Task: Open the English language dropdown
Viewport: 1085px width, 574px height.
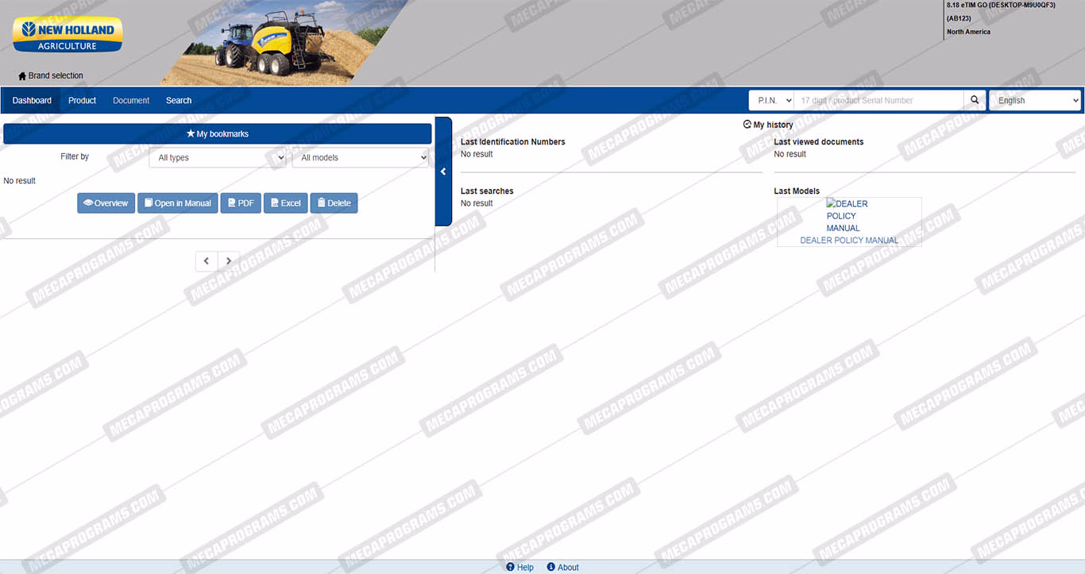Action: pos(1035,100)
